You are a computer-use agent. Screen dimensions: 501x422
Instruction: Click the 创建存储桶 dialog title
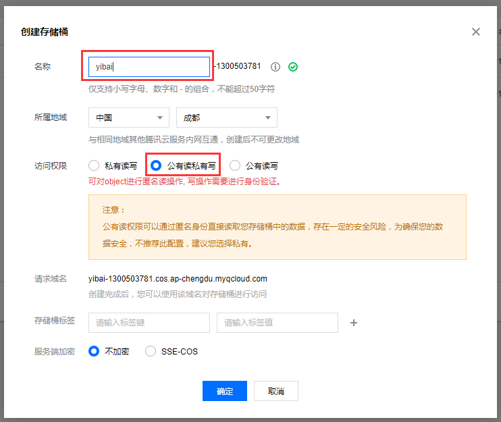45,32
